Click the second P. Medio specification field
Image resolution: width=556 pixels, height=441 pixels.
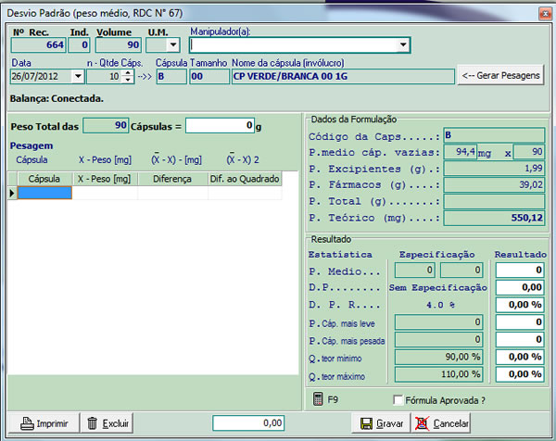[461, 271]
